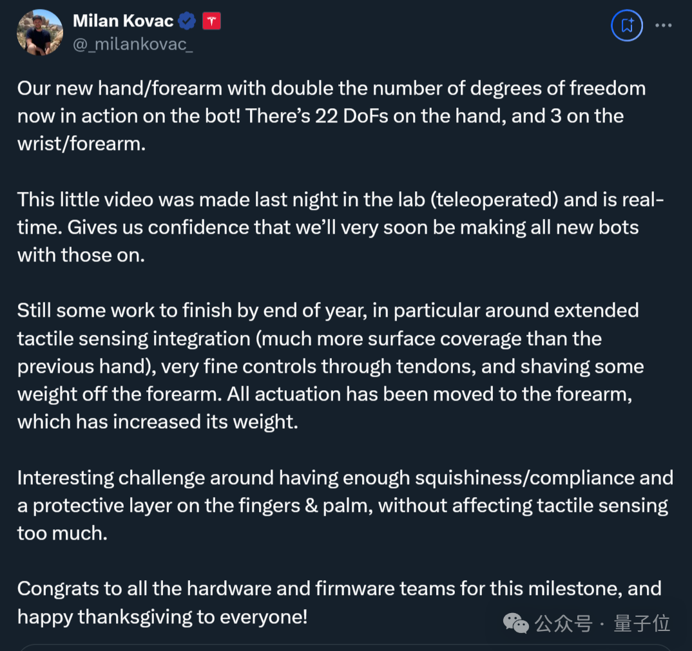Click the word "(teleoperated)" in the post

494,200
